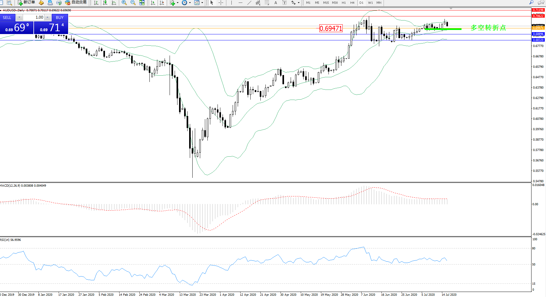Pick the vertical line drawing tool
This screenshot has width=546, height=297.
[x=231, y=3]
